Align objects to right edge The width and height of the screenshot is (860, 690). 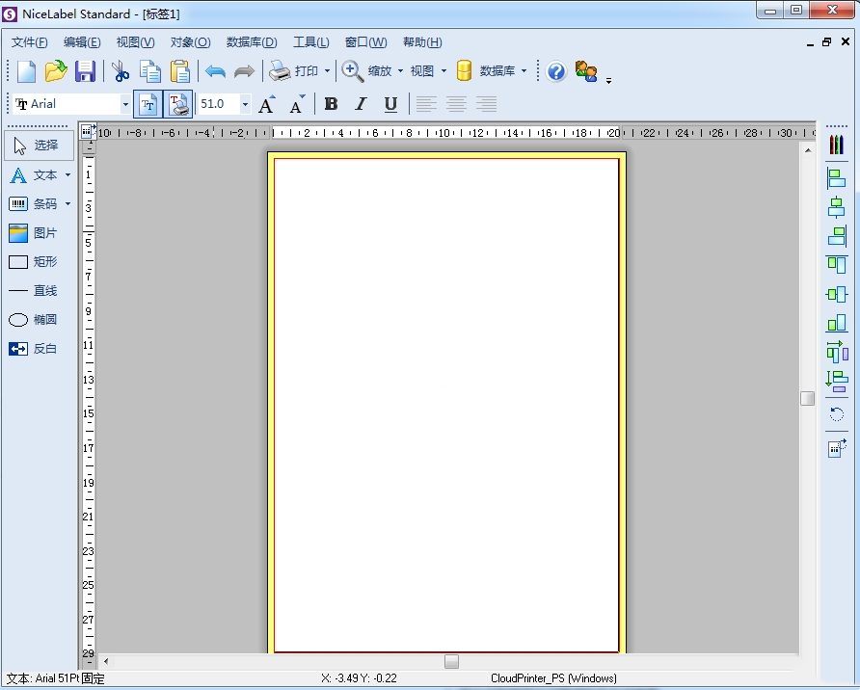coord(837,236)
